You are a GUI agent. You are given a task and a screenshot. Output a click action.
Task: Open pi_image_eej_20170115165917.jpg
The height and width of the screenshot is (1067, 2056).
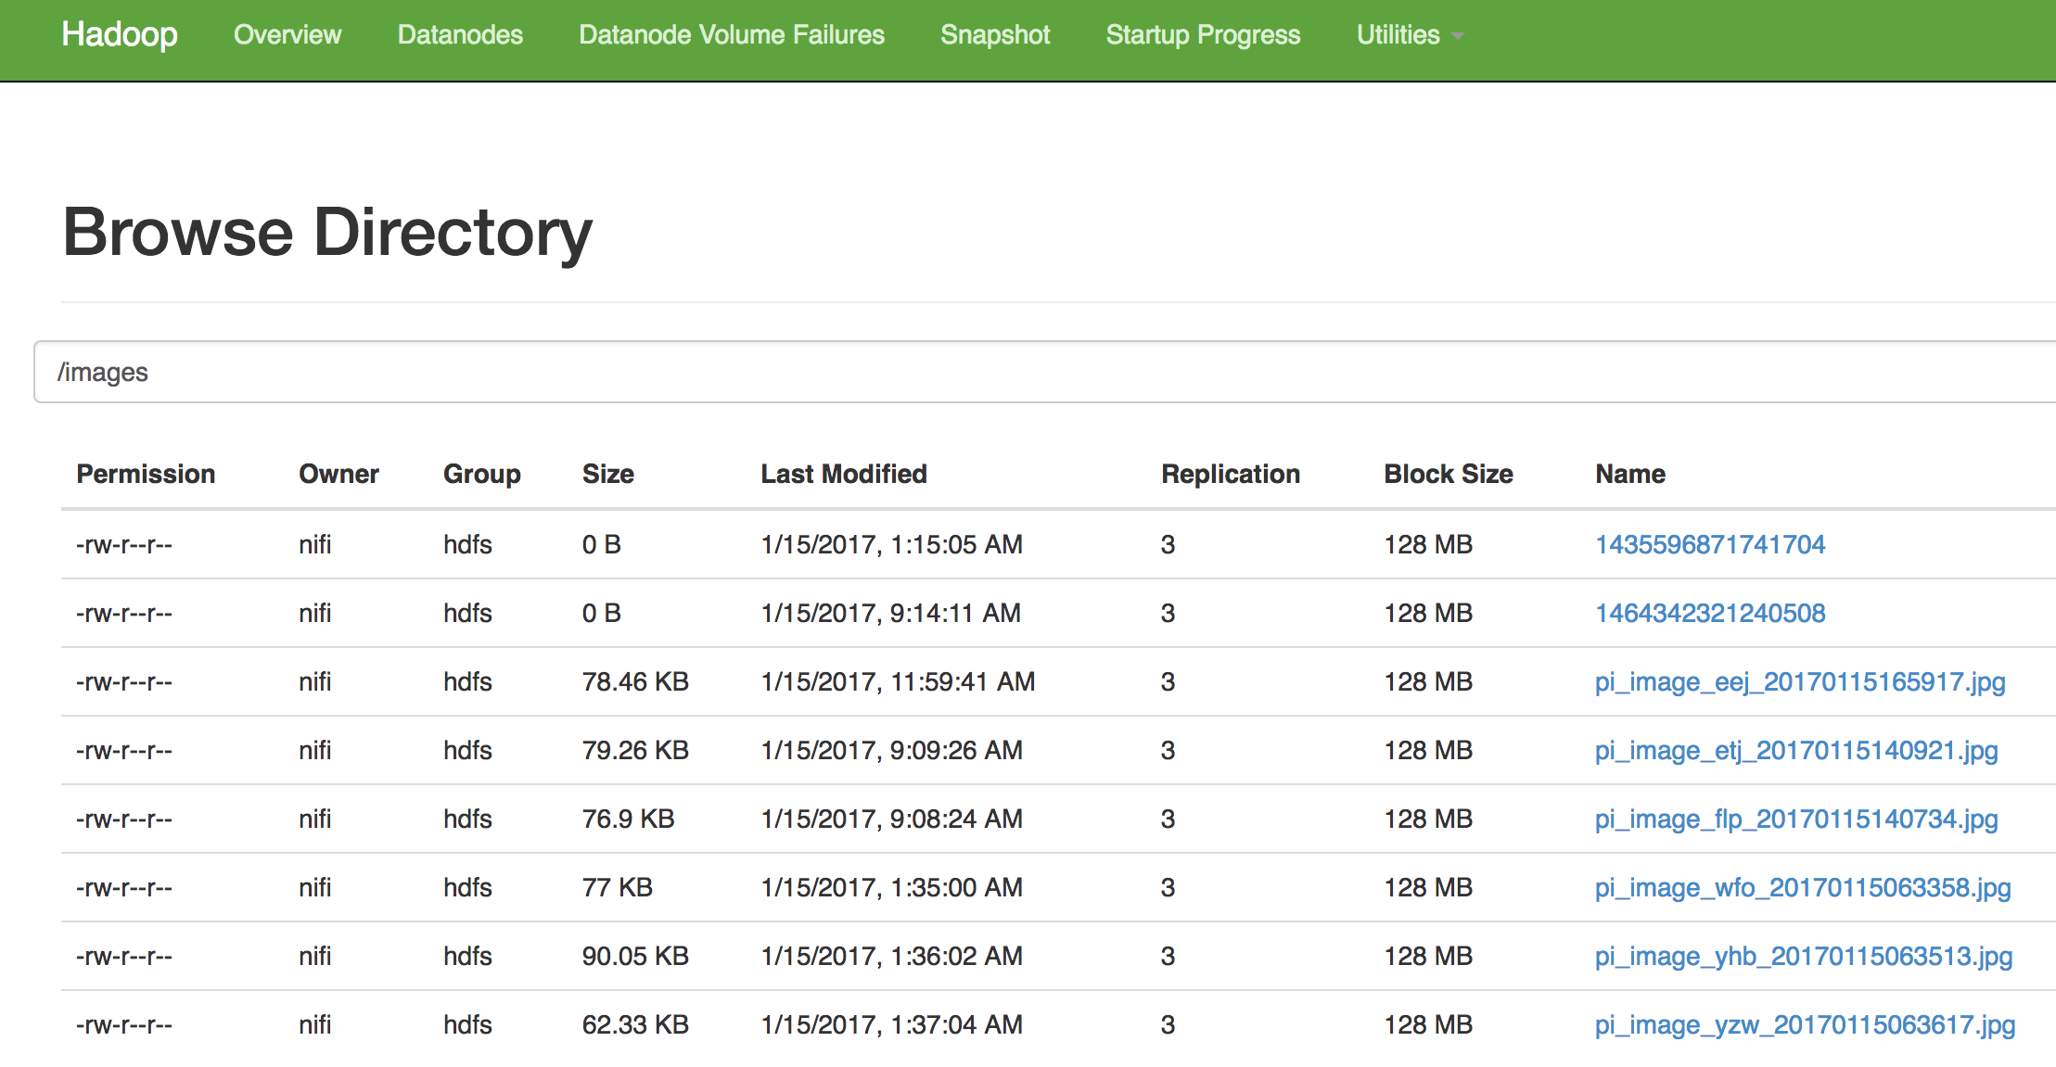(1799, 681)
